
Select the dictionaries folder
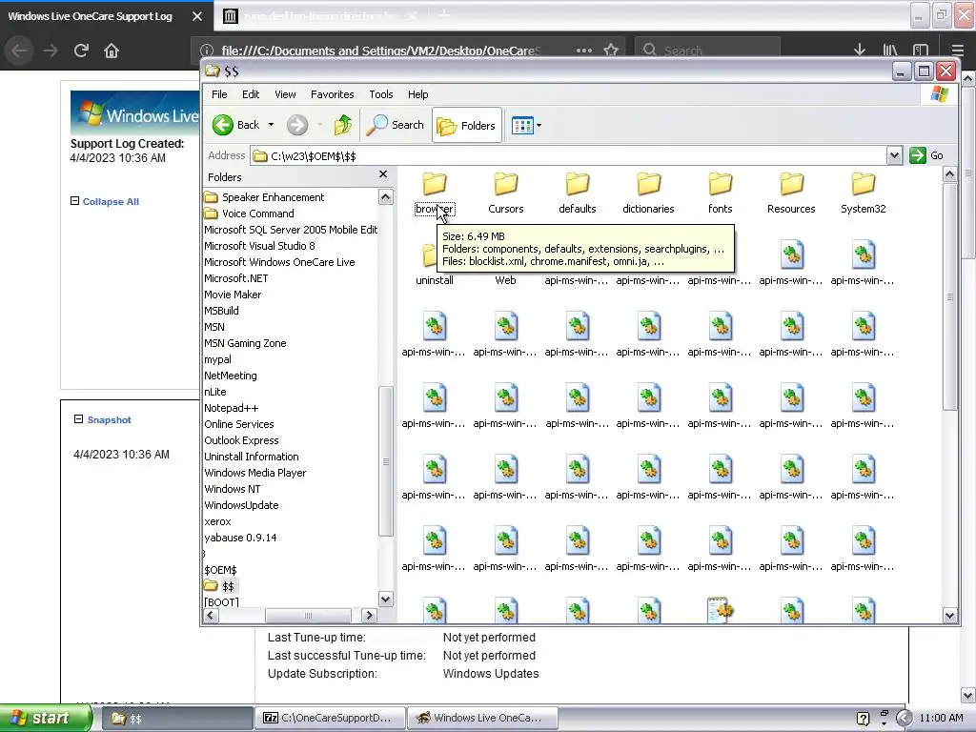pos(648,193)
